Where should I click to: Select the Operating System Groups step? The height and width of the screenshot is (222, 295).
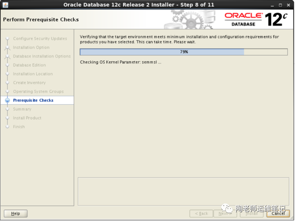38,91
